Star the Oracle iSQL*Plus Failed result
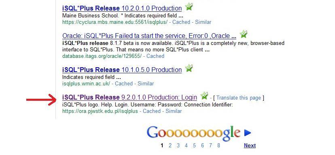The height and width of the screenshot is (155, 335). point(243,34)
